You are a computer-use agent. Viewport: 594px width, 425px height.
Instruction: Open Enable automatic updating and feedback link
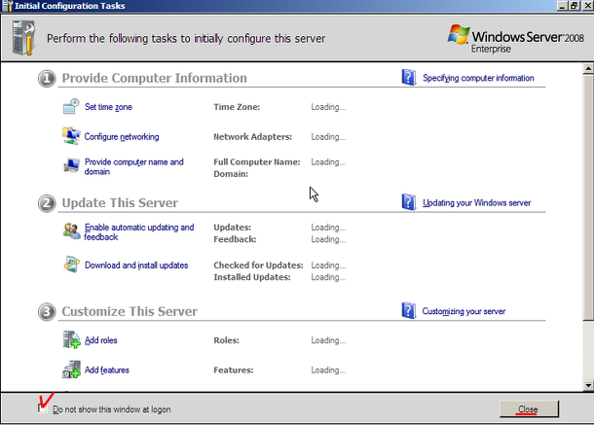[139, 232]
